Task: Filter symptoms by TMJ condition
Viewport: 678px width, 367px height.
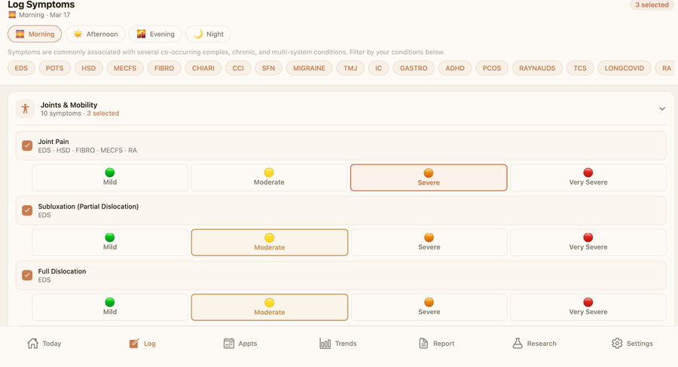Action: pos(350,68)
